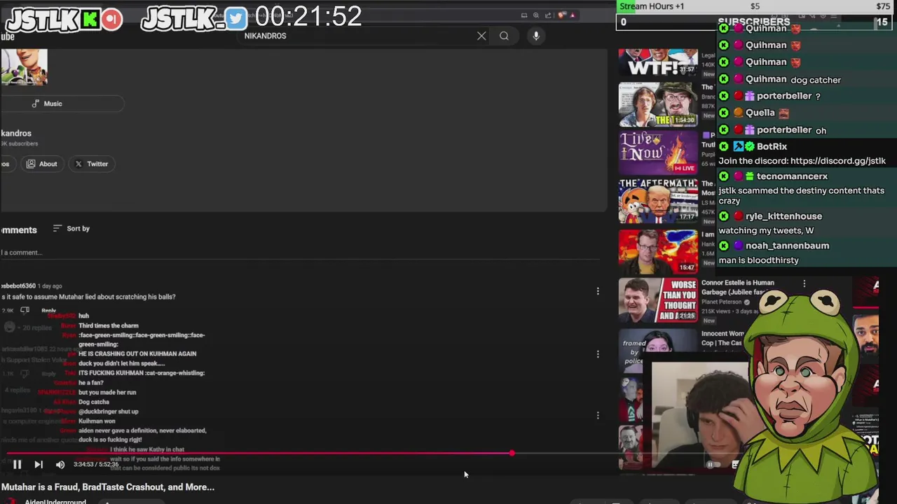The image size is (897, 504).
Task: Open the options menu for the third comment
Action: 598,416
